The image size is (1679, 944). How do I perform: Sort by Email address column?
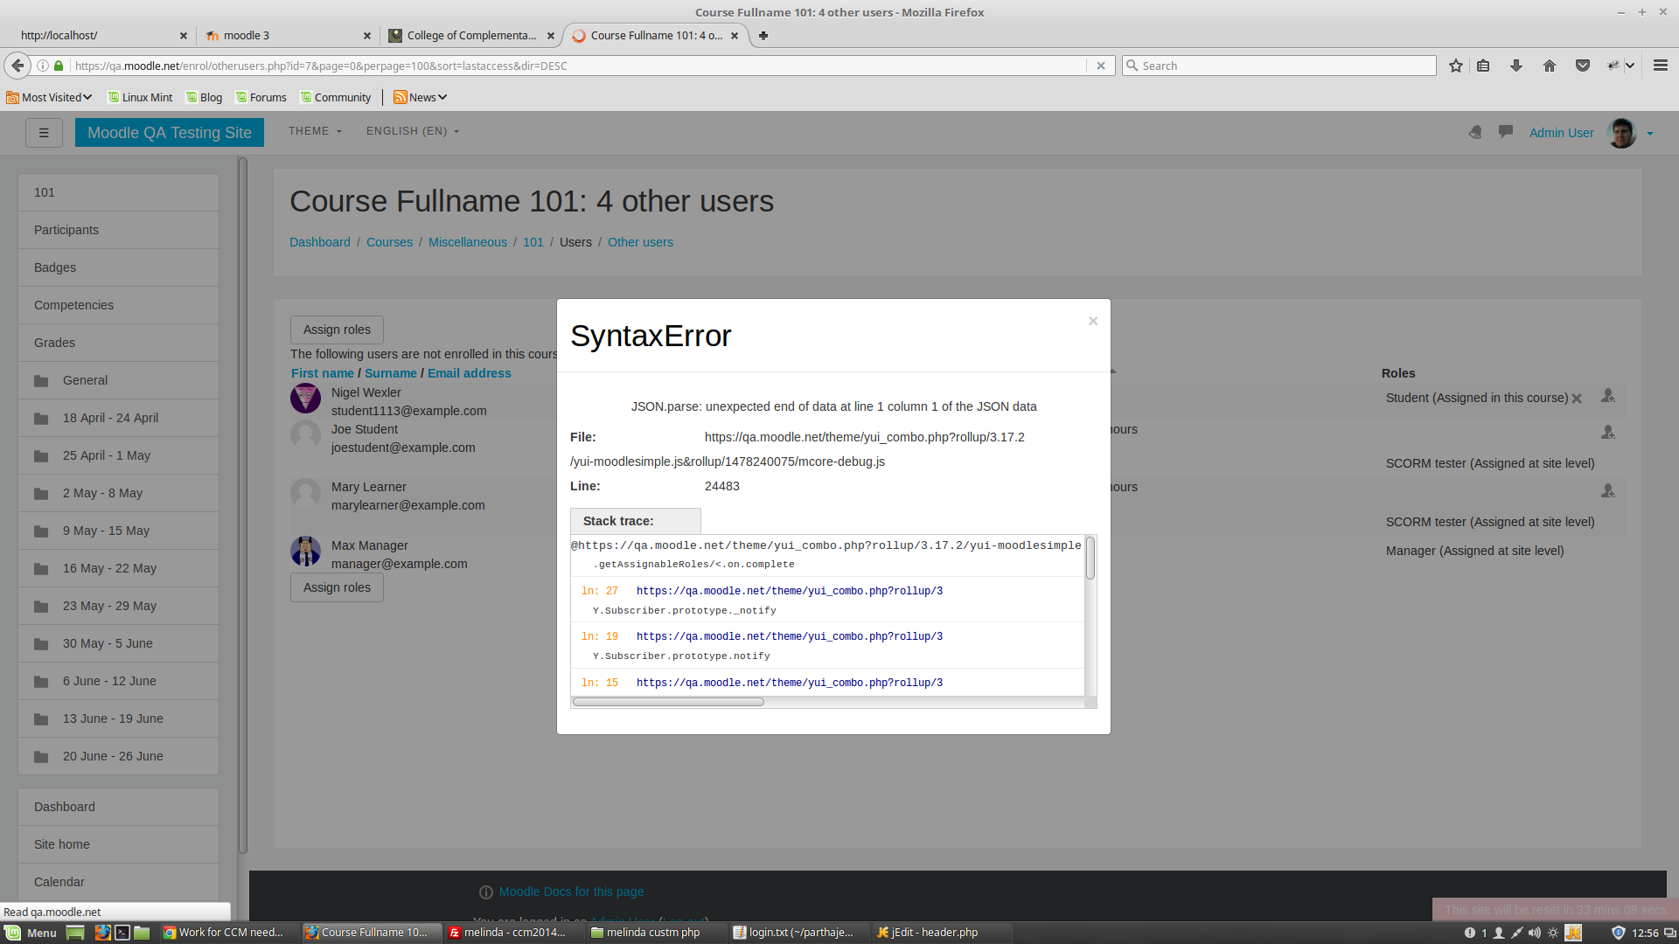(470, 373)
